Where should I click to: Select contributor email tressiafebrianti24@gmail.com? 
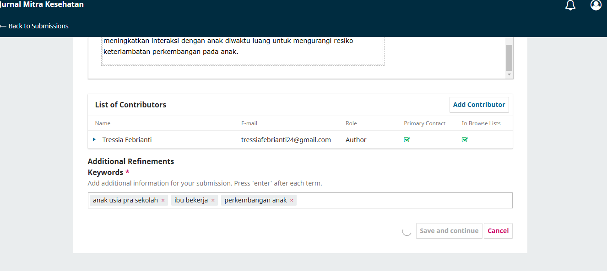pyautogui.click(x=286, y=140)
